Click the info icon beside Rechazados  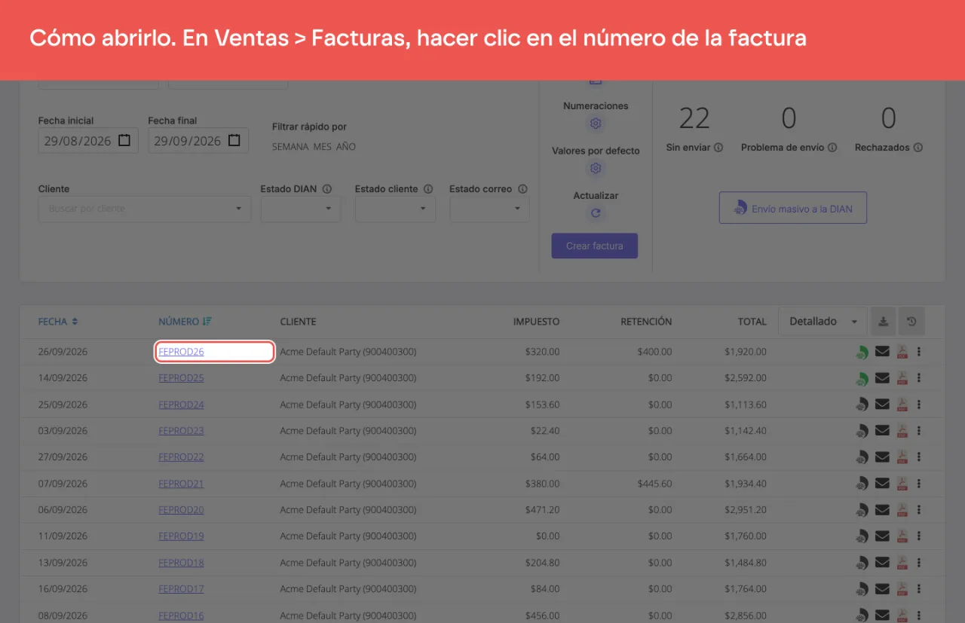[x=918, y=148]
